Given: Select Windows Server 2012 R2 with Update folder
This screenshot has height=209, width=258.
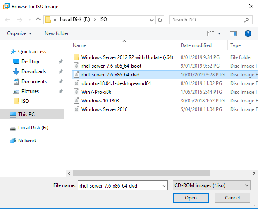Looking at the screenshot, I should (127, 57).
